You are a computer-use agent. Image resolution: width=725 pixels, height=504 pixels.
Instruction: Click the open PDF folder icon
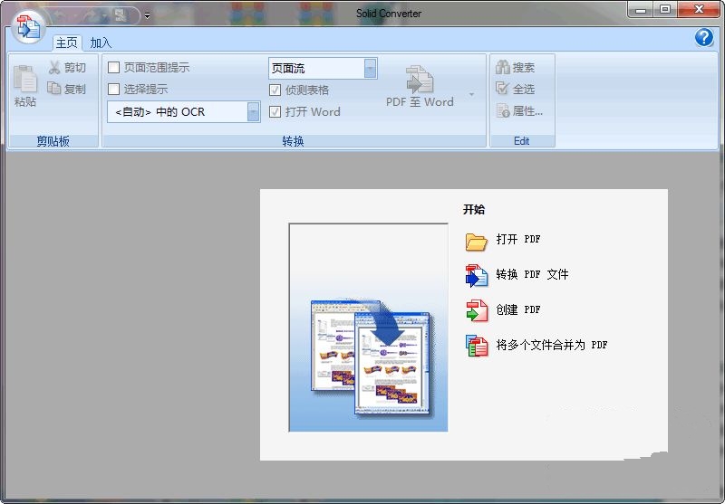tap(477, 241)
